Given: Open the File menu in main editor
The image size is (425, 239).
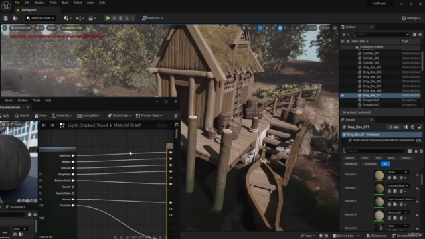Looking at the screenshot, I should coord(17,3).
